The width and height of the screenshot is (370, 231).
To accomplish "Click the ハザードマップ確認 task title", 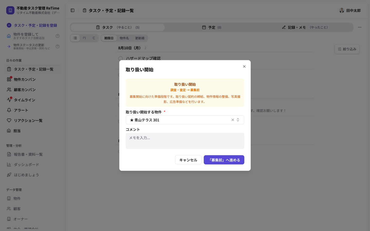I will coord(143,59).
